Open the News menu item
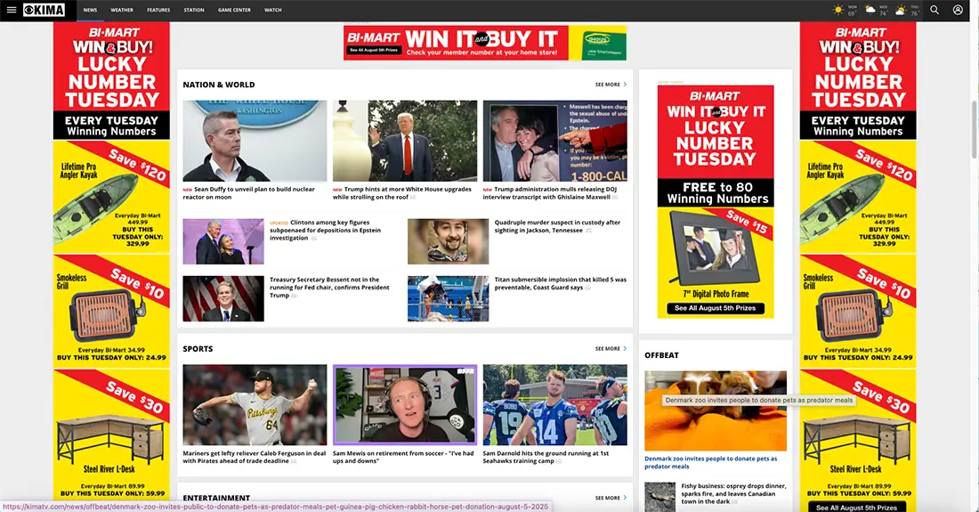This screenshot has height=512, width=979. [x=90, y=10]
